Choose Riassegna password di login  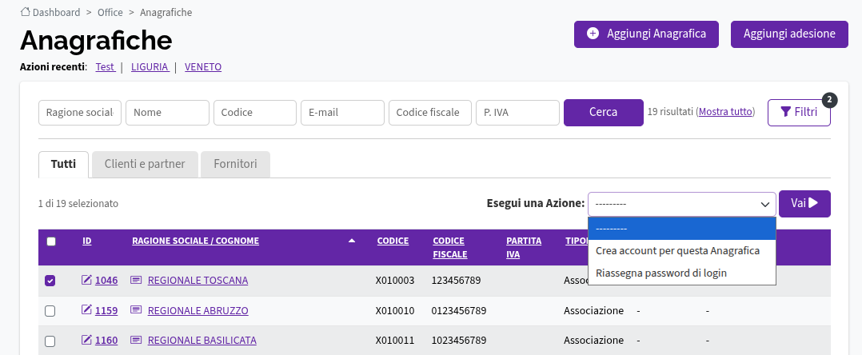point(681,273)
